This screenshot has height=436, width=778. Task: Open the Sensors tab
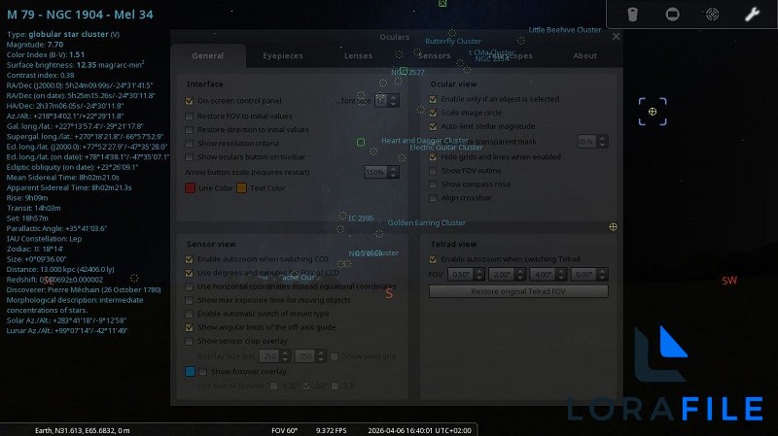point(434,55)
